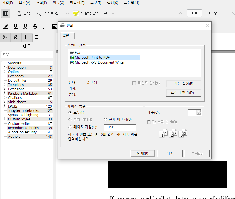Screen dimensions: 235x199
Task: Activate the Text Selection tool
Action: [49, 13]
